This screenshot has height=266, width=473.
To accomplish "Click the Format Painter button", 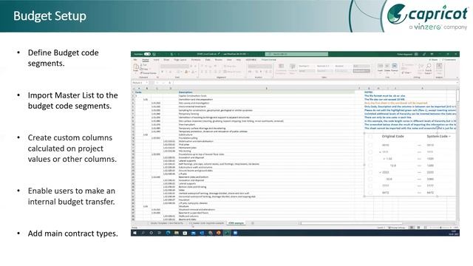I will (149, 73).
